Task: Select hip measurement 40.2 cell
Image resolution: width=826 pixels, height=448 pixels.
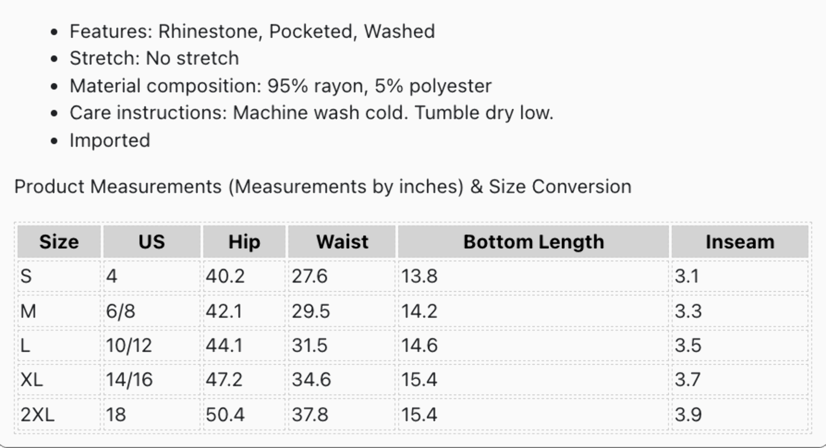Action: pyautogui.click(x=244, y=276)
